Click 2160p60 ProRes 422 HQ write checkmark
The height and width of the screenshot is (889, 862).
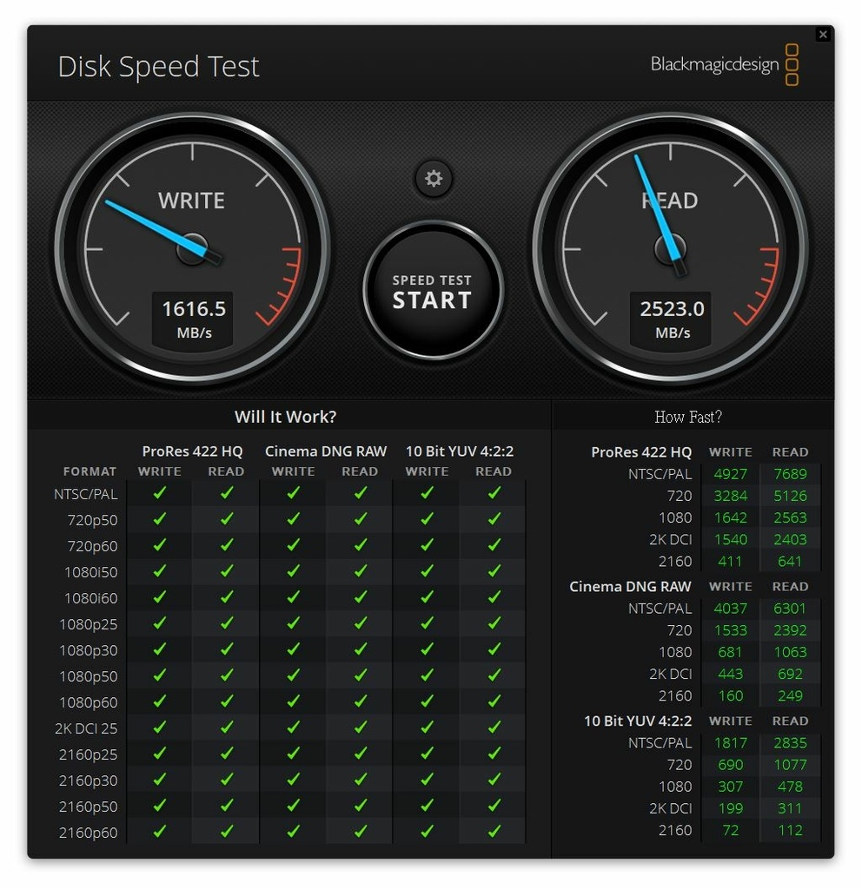pos(160,833)
